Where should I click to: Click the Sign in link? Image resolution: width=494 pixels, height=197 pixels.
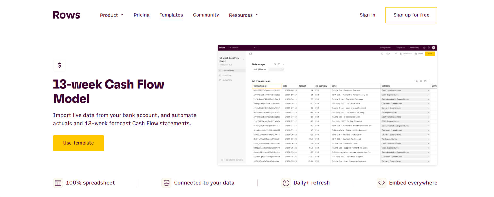click(x=367, y=15)
